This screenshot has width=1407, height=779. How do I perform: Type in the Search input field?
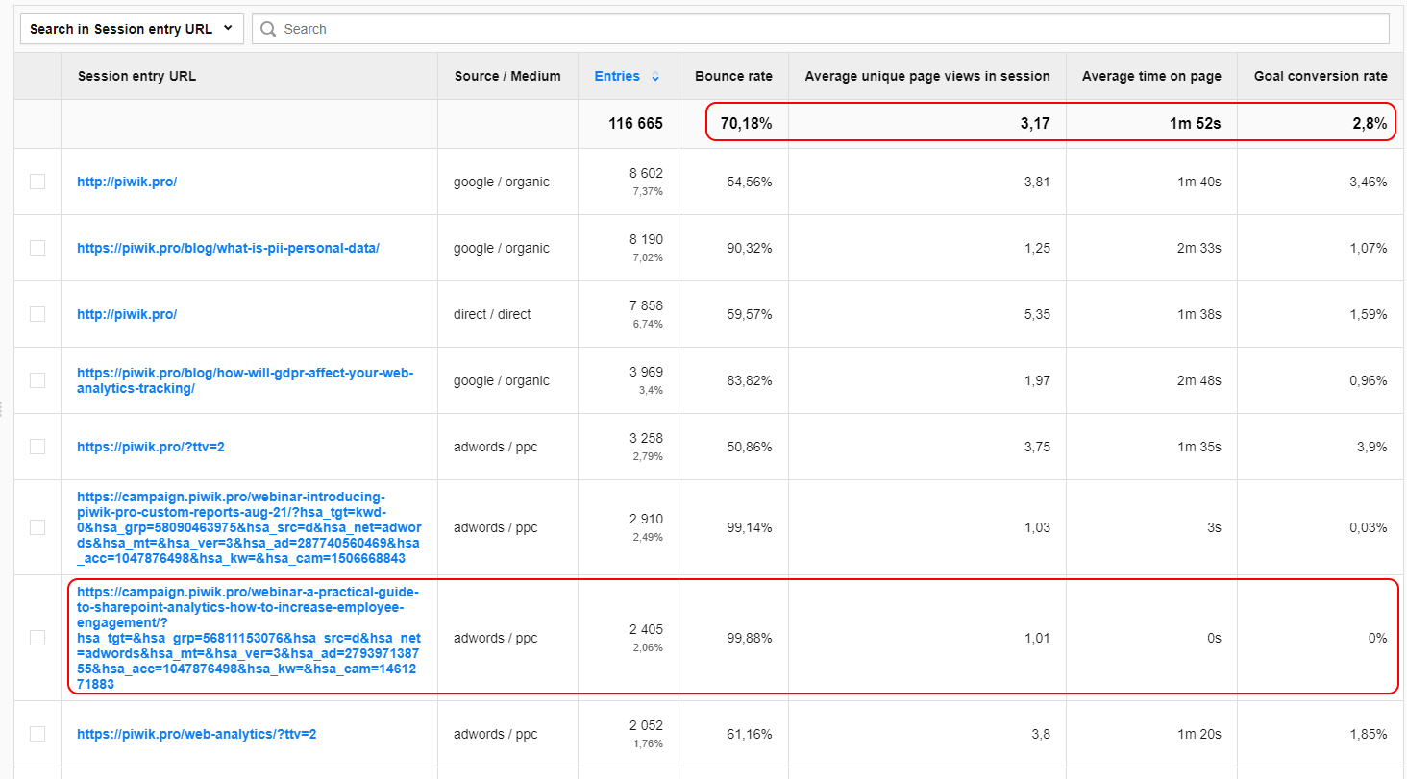pyautogui.click(x=827, y=29)
